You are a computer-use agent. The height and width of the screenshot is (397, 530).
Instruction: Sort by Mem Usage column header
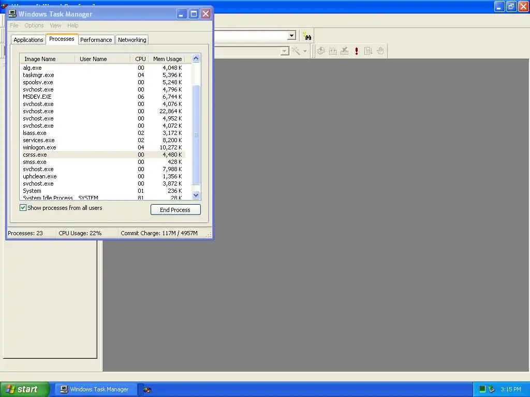pyautogui.click(x=167, y=59)
